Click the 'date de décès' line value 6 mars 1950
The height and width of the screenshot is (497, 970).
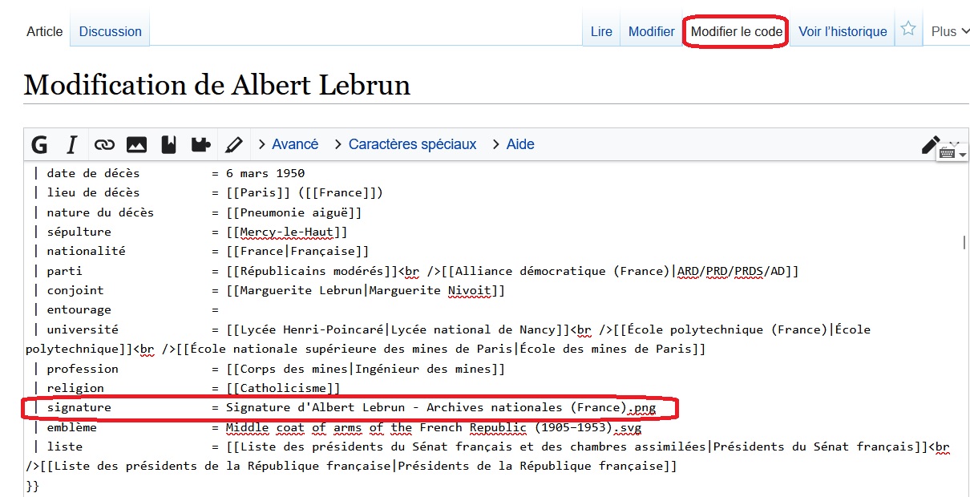[265, 172]
